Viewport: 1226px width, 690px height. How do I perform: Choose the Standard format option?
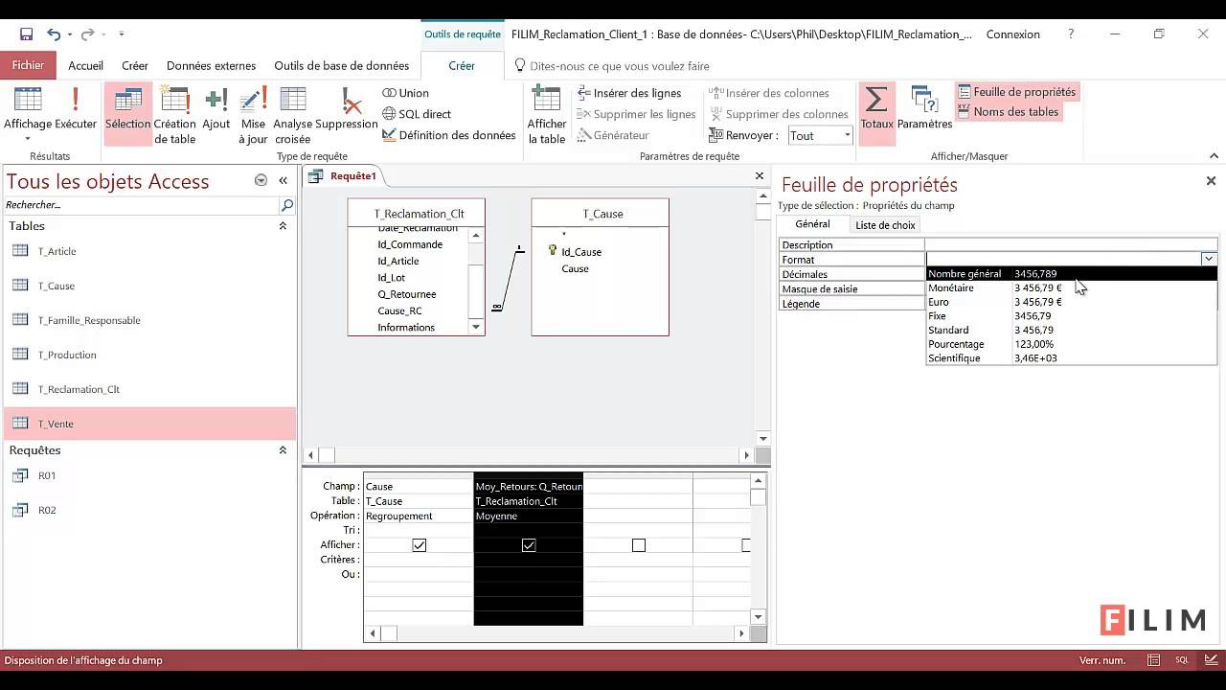pos(1071,330)
